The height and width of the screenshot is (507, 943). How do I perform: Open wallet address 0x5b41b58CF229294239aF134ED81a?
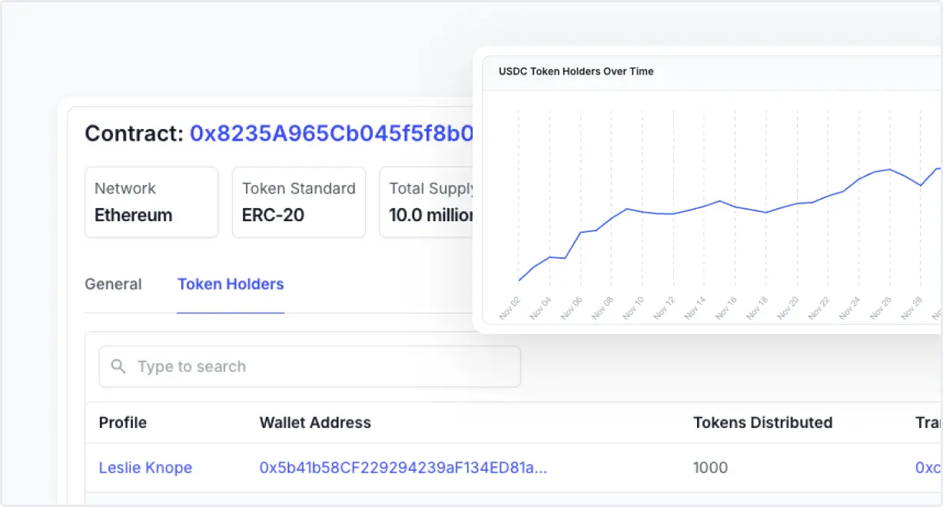[403, 468]
